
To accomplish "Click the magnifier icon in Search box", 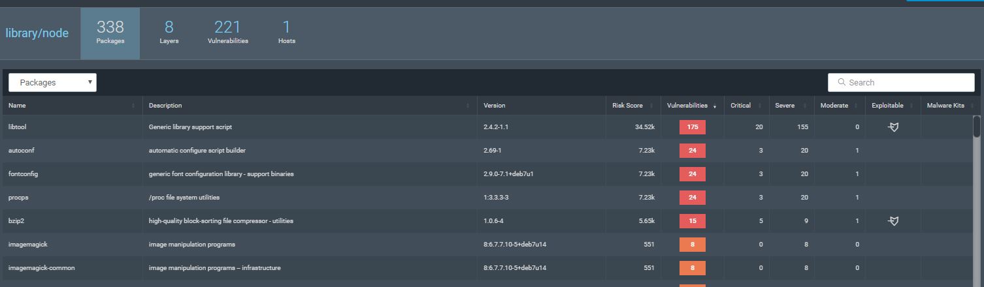I will [x=842, y=82].
